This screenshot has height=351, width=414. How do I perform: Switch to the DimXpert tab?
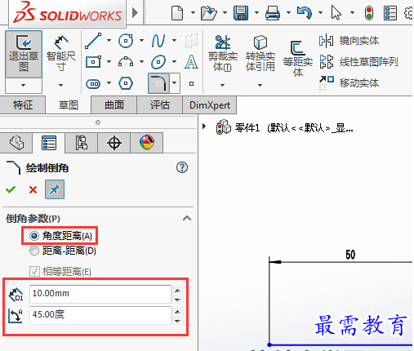tap(210, 104)
